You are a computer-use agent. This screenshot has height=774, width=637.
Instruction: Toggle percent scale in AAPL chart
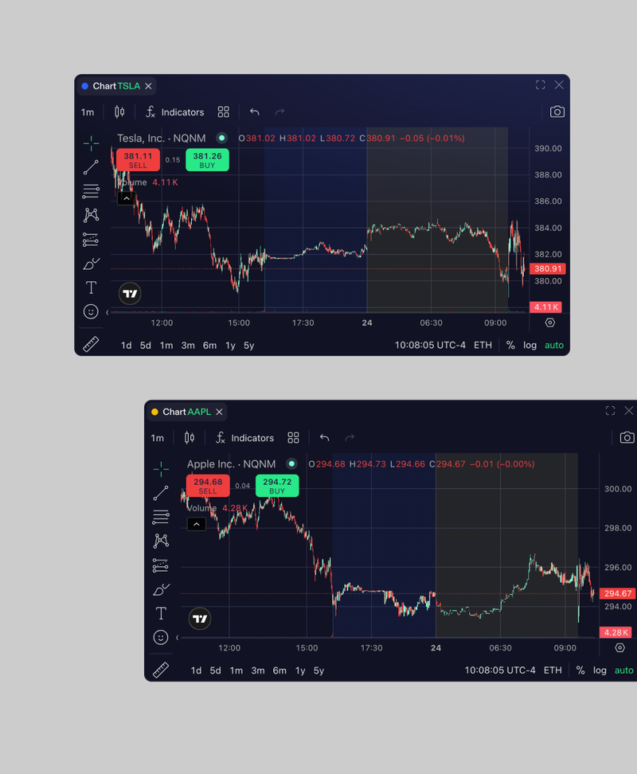point(580,670)
